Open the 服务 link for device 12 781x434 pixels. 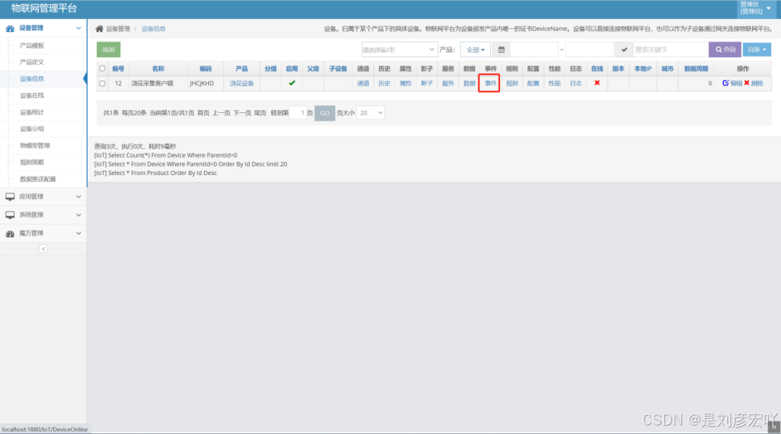pyautogui.click(x=448, y=83)
